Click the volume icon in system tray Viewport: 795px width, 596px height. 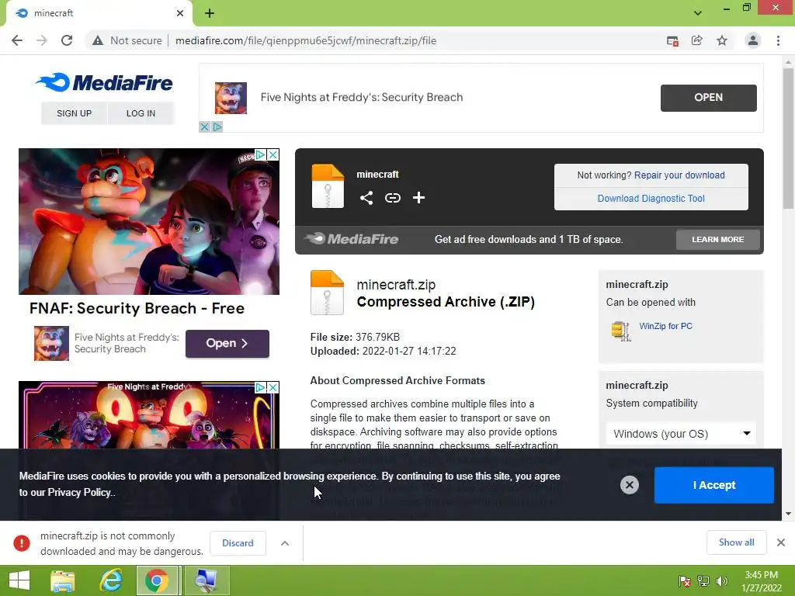(x=721, y=581)
